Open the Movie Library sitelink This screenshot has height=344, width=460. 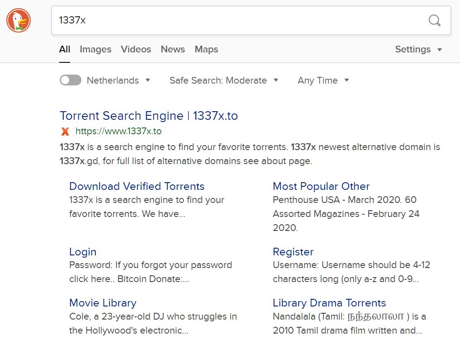tap(103, 303)
